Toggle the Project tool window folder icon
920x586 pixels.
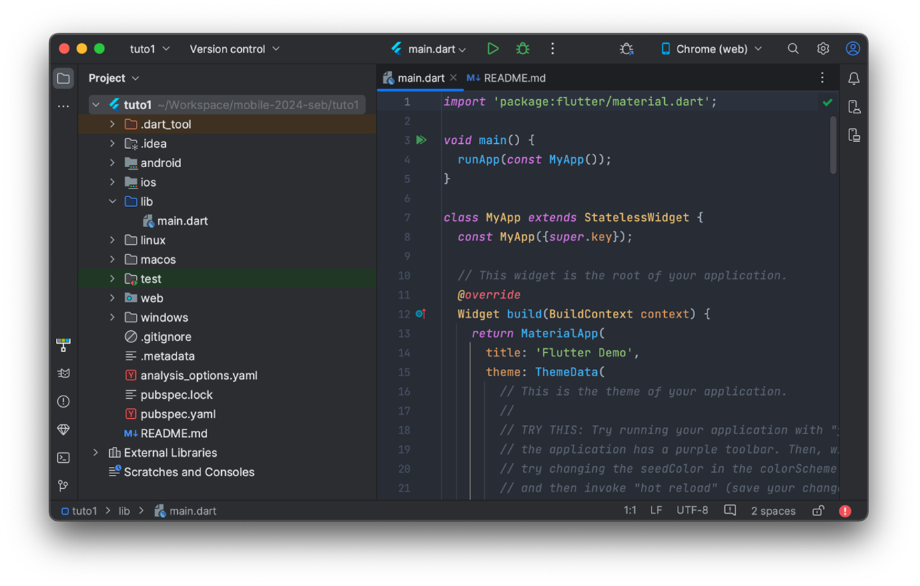63,79
